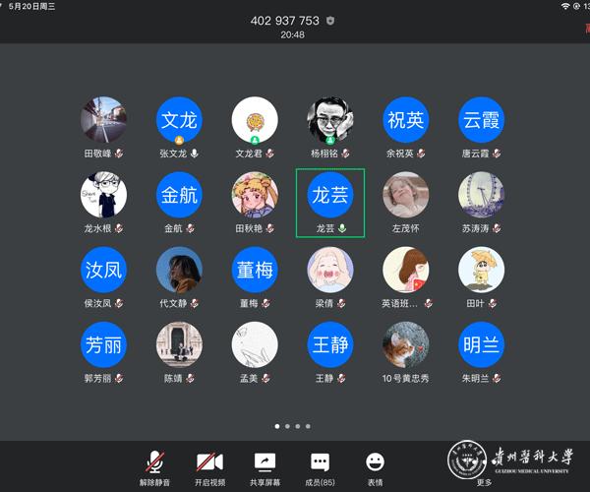Tap the red leave meeting button
Screen dimensions: 590x492
click(x=584, y=30)
